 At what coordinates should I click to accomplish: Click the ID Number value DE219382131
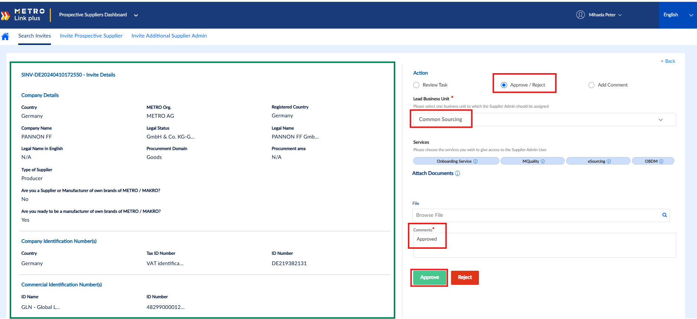[x=289, y=263]
